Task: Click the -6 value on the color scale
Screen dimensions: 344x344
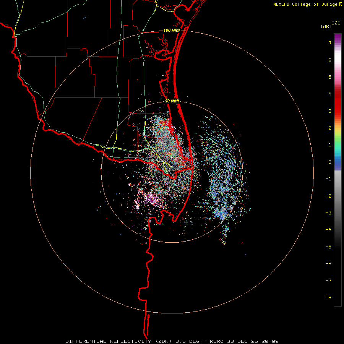Action: [x=328, y=264]
